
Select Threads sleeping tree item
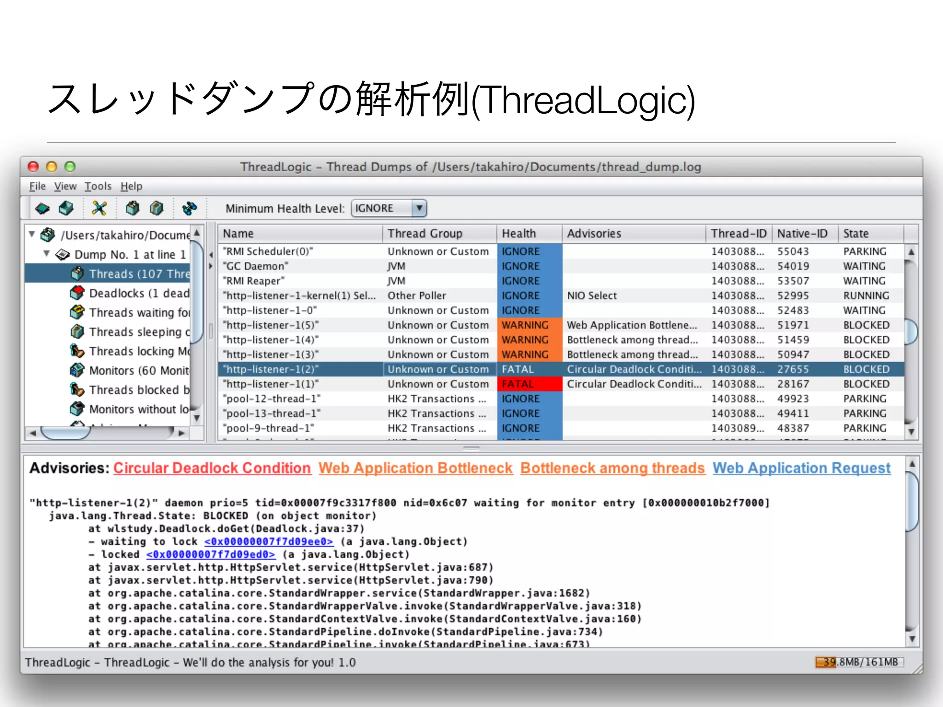pyautogui.click(x=139, y=332)
